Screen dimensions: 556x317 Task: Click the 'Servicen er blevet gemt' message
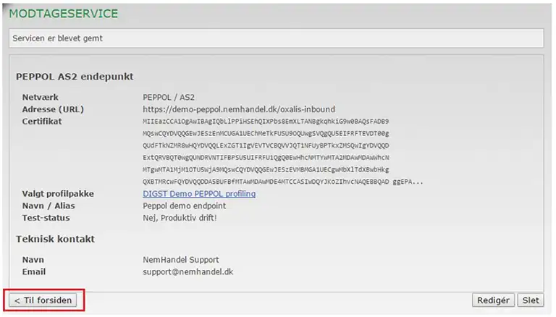(x=59, y=38)
